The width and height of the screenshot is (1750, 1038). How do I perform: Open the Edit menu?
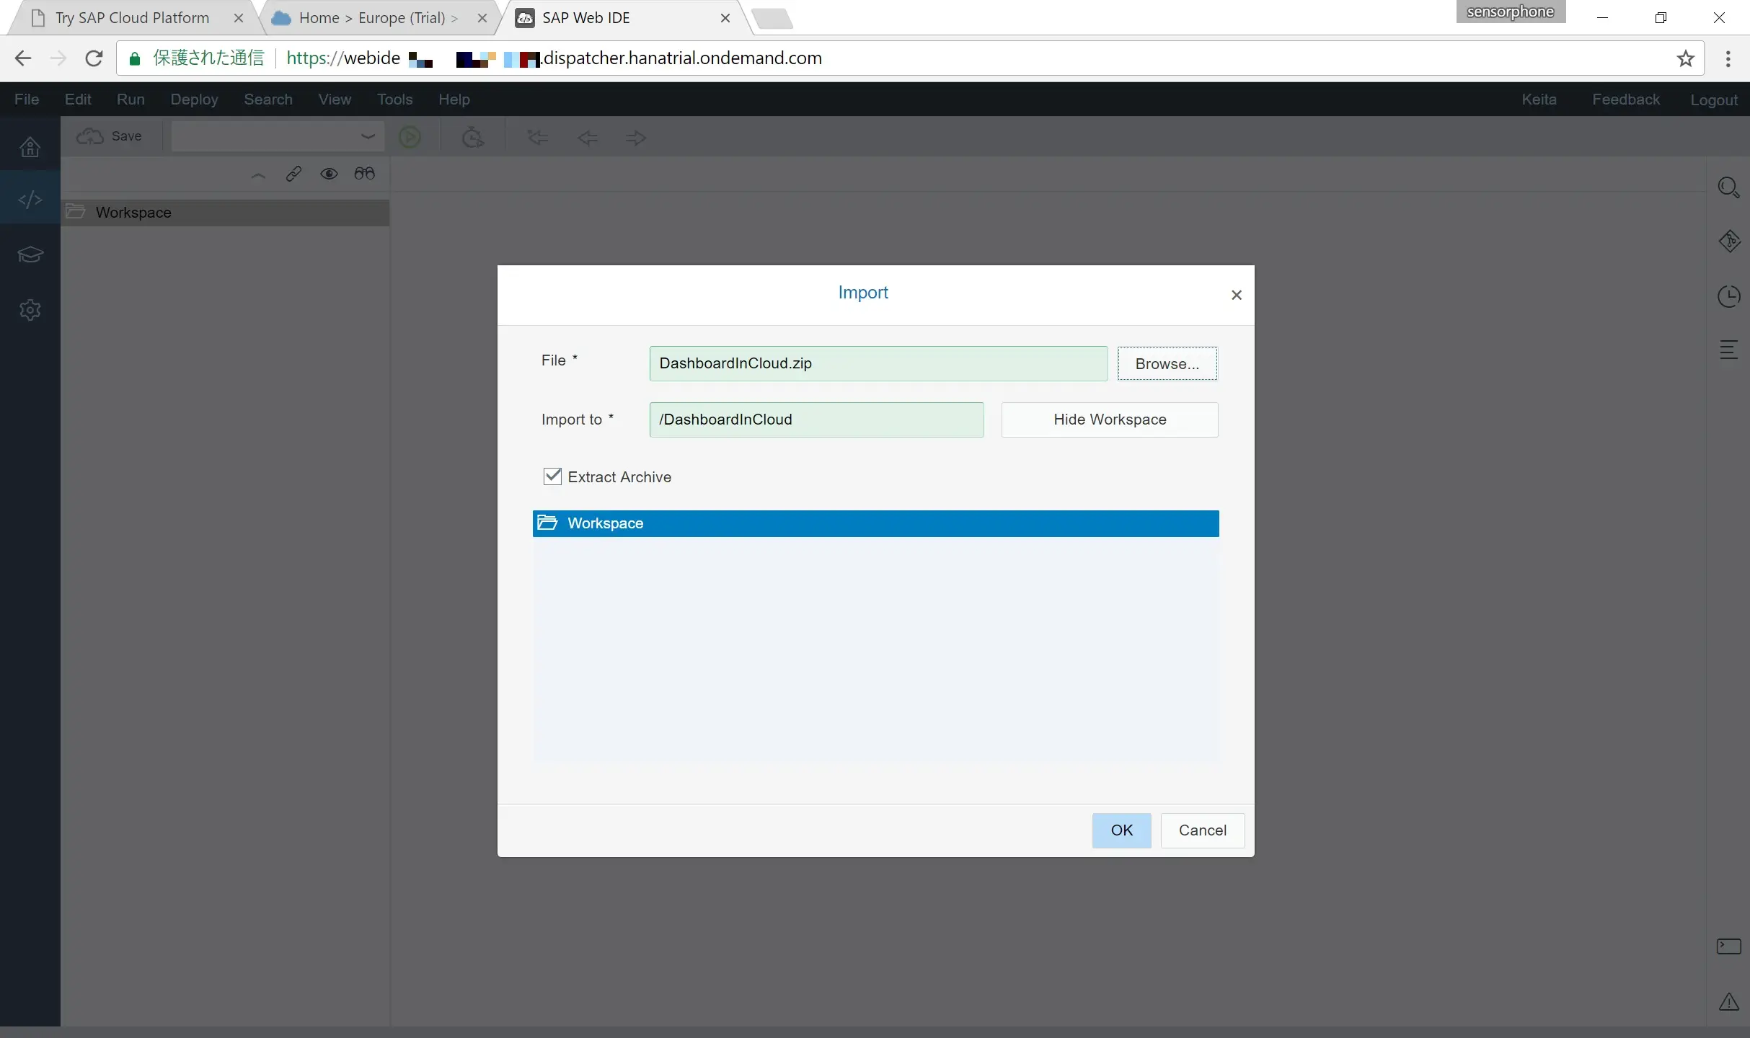pos(78,99)
